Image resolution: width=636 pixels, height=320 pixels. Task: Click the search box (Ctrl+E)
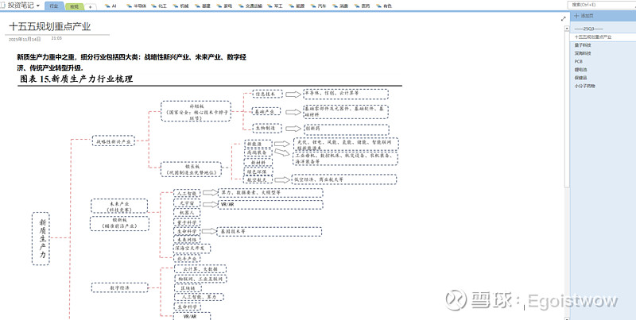602,5
